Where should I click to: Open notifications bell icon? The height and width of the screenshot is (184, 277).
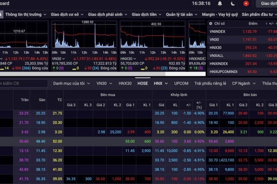220,3
